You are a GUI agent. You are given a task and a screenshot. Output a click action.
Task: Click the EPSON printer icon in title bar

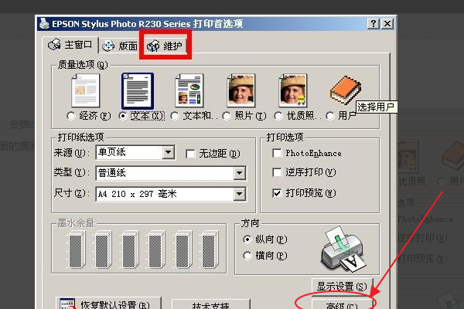point(44,24)
